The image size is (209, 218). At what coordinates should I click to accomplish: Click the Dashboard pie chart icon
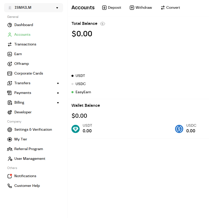click(10, 25)
